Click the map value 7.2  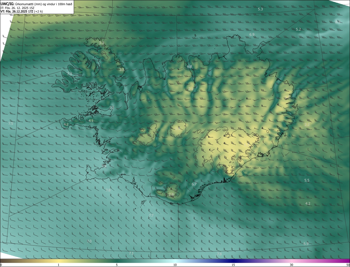[x=111, y=108]
